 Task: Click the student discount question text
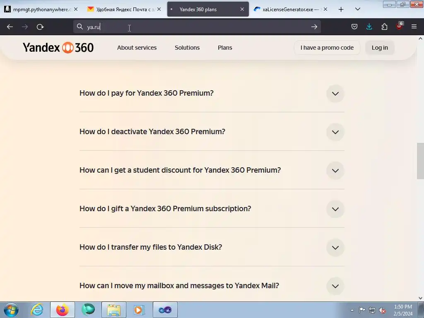(x=180, y=170)
